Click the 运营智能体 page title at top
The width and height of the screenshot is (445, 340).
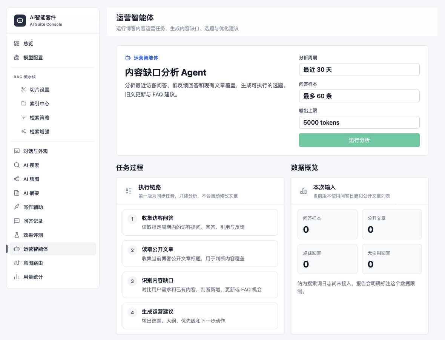[x=135, y=18]
